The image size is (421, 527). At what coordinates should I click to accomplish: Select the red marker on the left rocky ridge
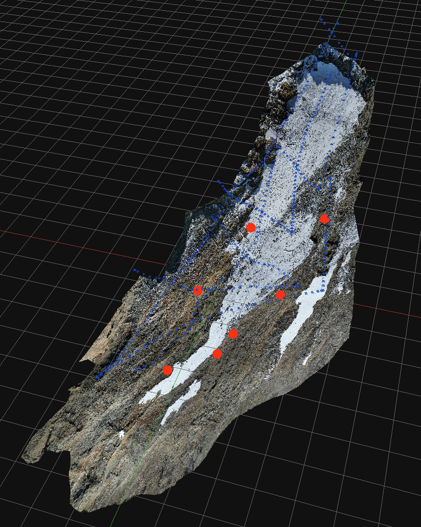click(x=198, y=289)
